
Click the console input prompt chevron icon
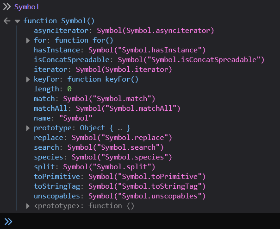point(8,222)
